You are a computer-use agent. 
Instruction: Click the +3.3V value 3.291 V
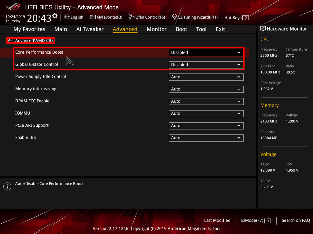pos(267,187)
